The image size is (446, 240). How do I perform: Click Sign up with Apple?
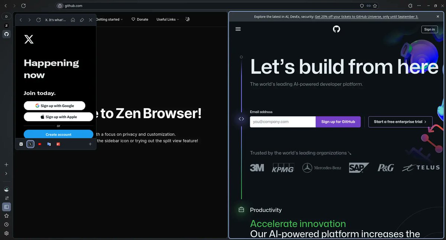(58, 117)
